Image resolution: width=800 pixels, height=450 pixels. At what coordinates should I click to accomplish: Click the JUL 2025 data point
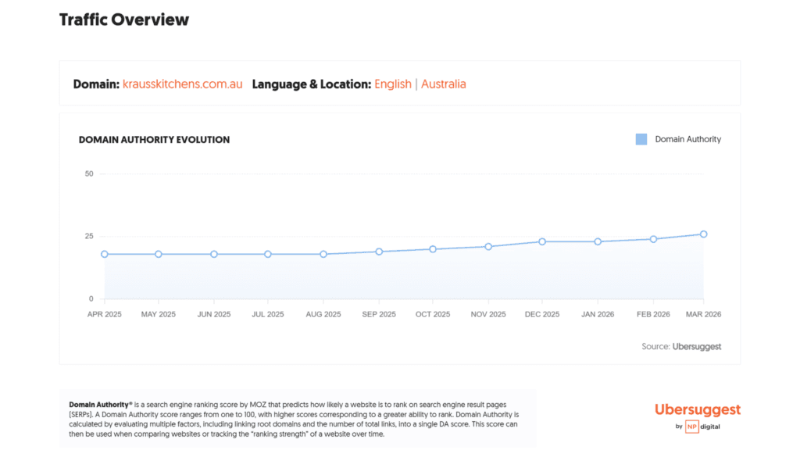point(268,254)
